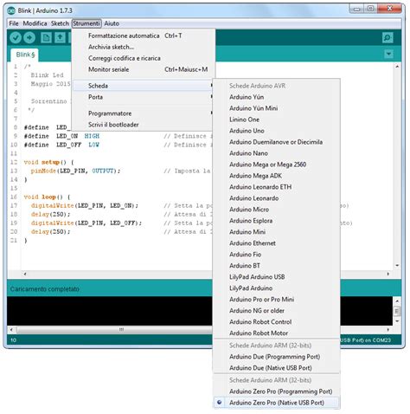Viewport: 410px width, 414px height.
Task: Choose Scrivi il bootloader
Action: [x=144, y=125]
